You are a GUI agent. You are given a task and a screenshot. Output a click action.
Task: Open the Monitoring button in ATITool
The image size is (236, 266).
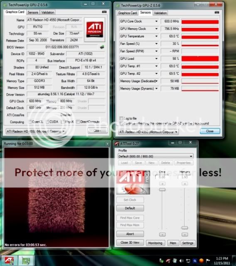(155, 243)
